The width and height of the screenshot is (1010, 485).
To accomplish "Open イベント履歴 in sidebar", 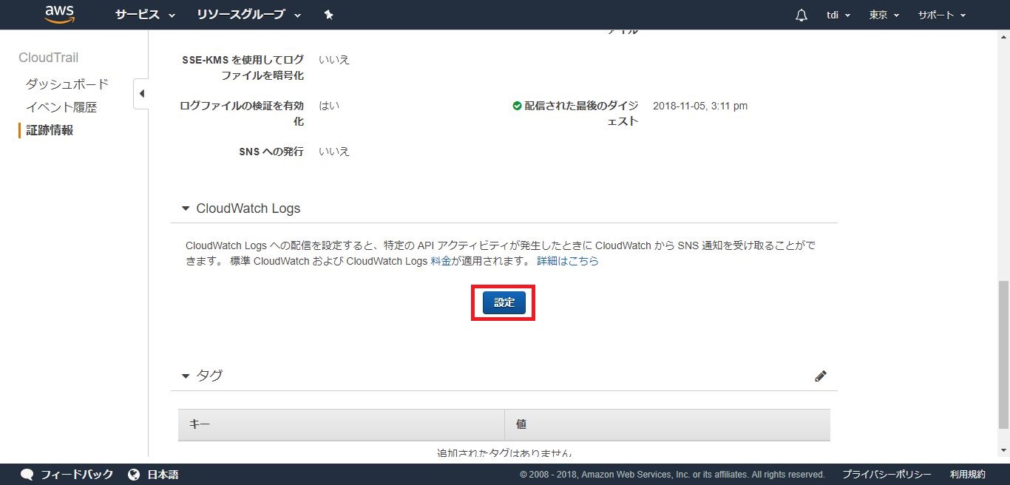I will pos(61,107).
